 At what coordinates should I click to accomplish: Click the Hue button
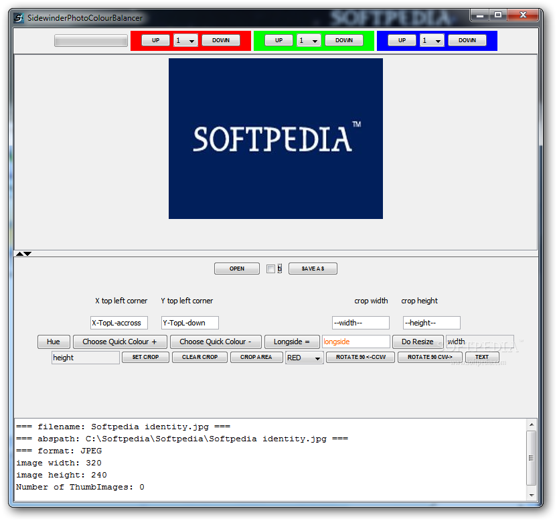point(54,342)
